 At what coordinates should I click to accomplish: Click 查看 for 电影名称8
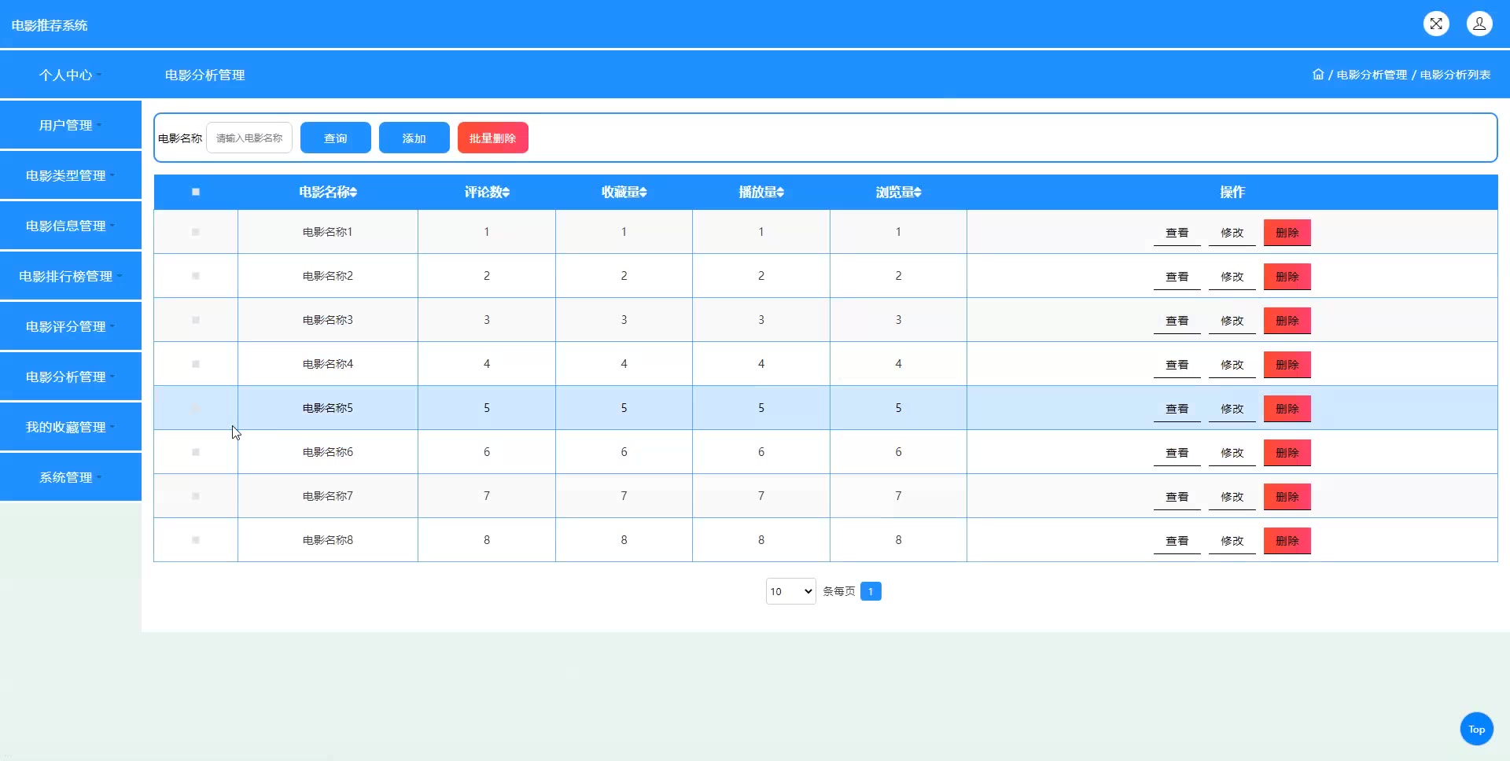click(x=1177, y=541)
